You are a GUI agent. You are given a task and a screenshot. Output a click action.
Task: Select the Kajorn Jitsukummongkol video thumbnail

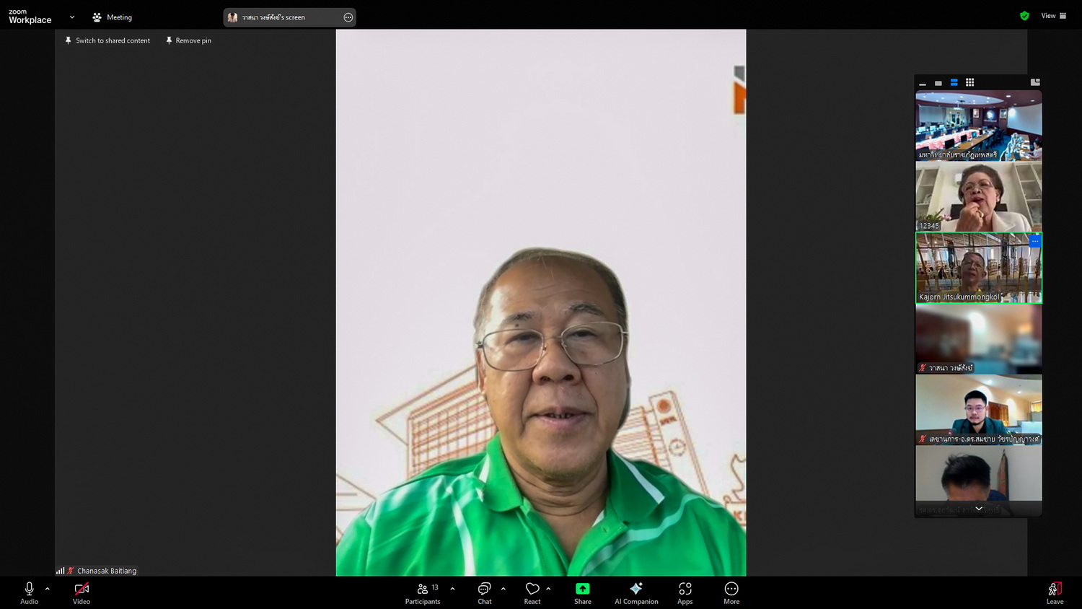[978, 268]
